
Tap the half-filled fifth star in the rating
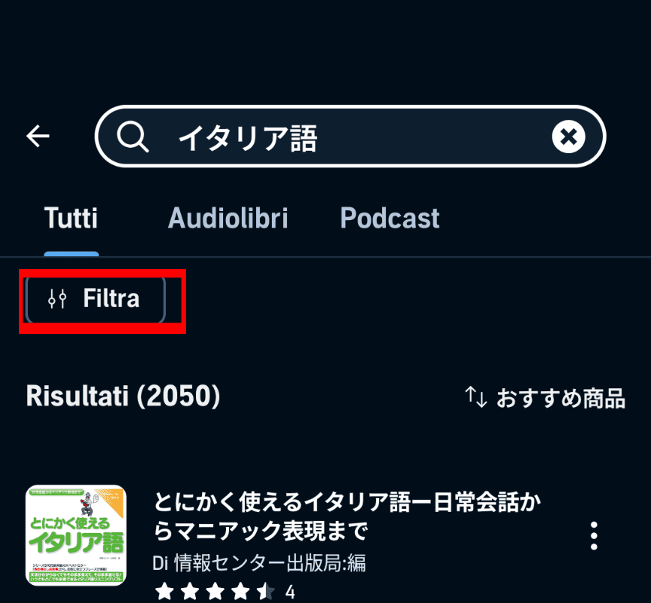pos(264,592)
